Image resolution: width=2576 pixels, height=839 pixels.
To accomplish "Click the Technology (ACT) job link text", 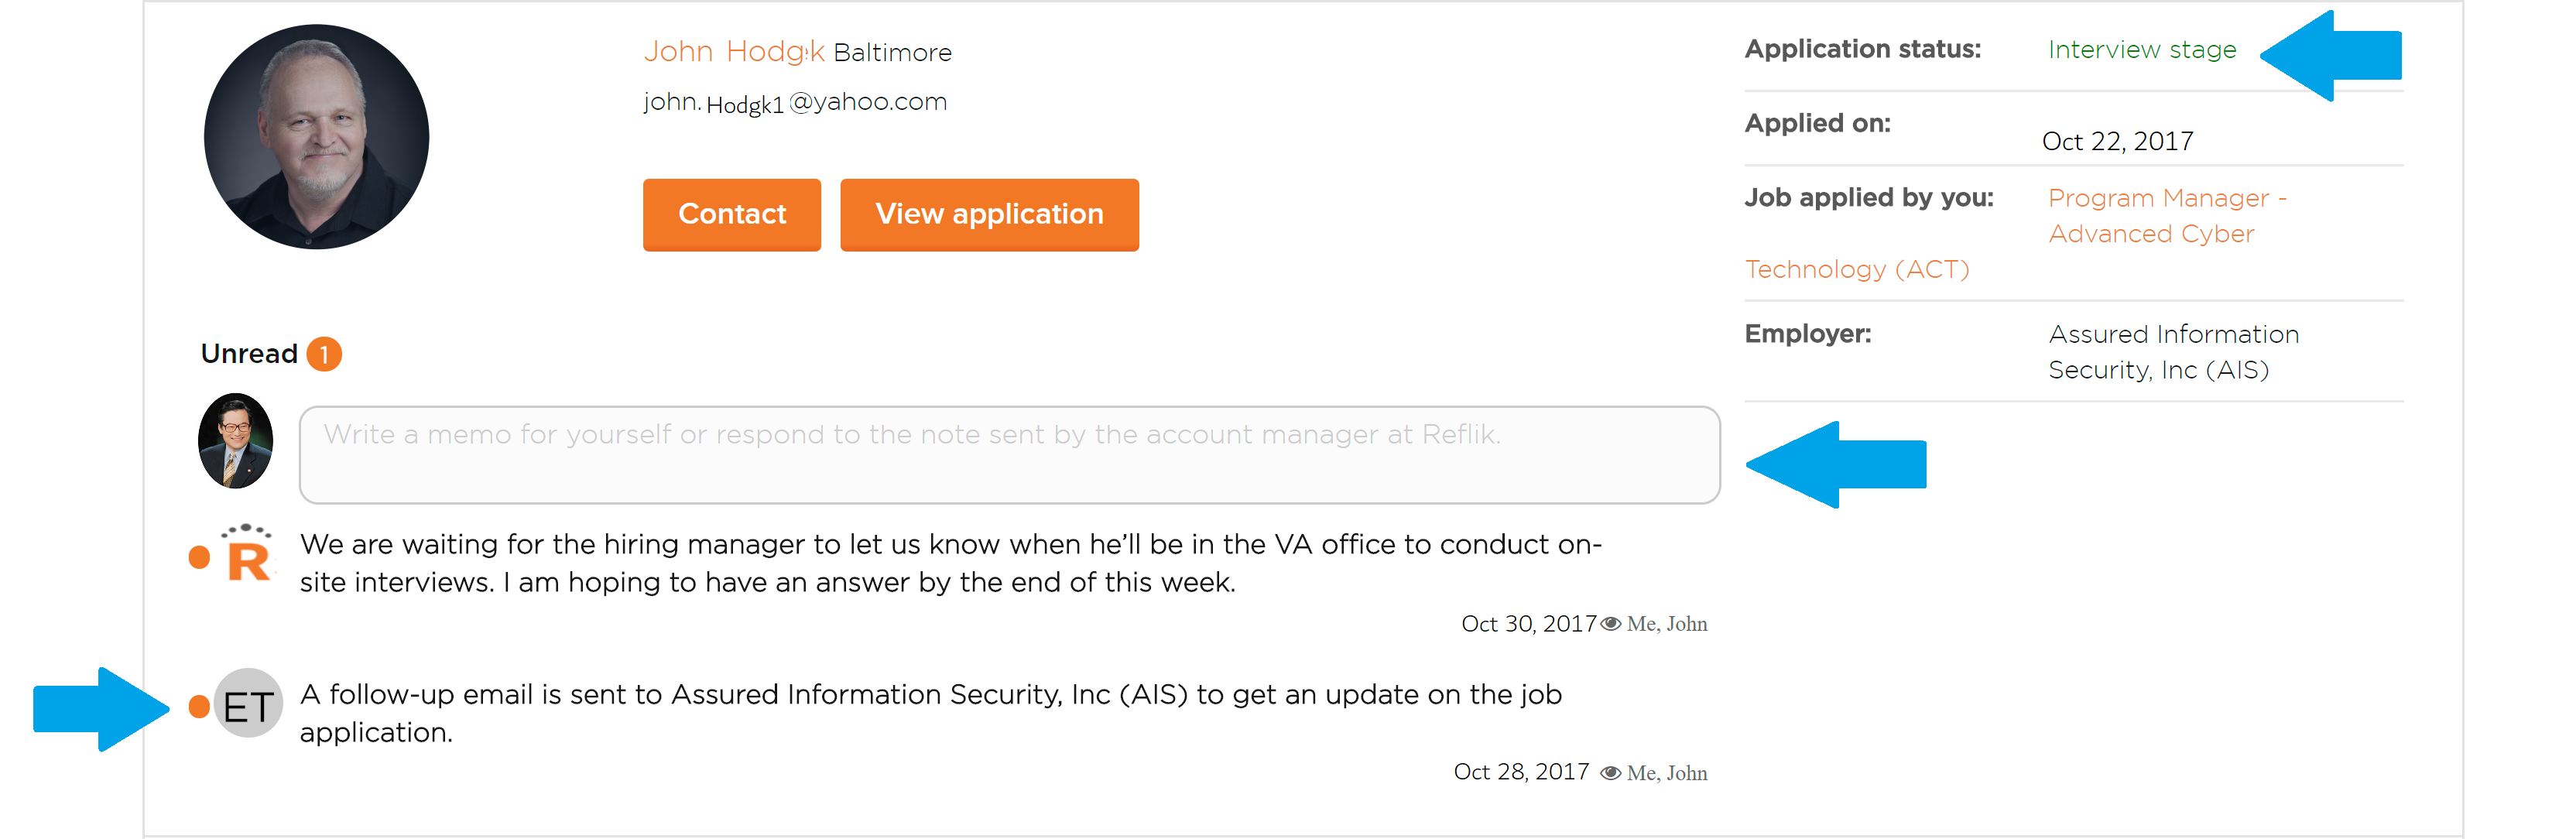I will coord(1857,269).
